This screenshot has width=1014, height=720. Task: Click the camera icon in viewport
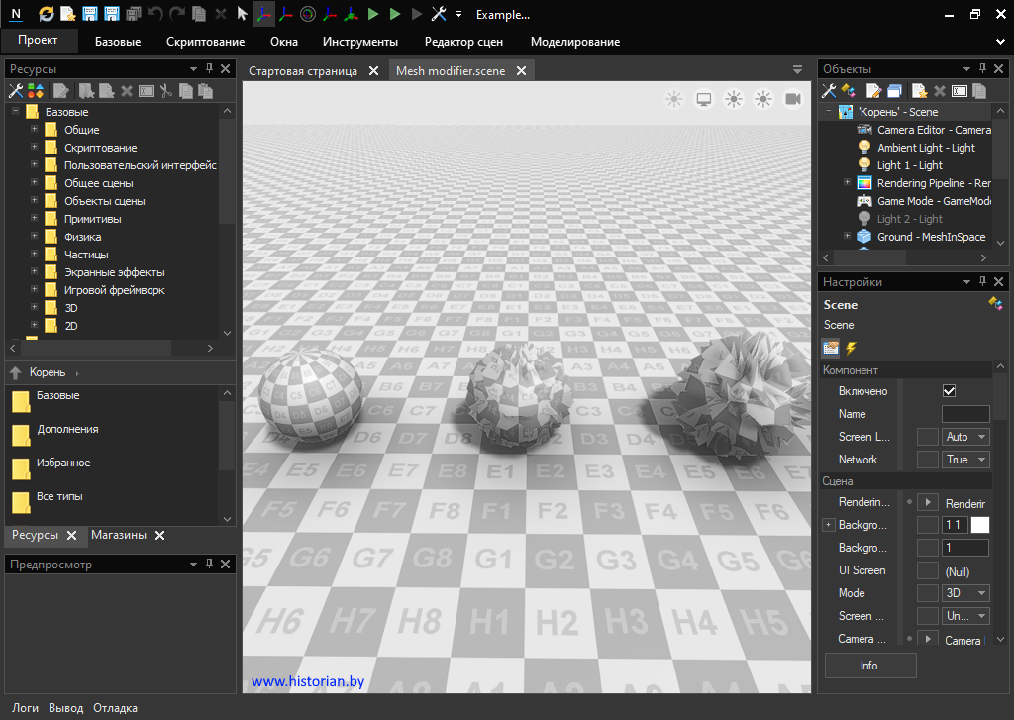click(793, 99)
